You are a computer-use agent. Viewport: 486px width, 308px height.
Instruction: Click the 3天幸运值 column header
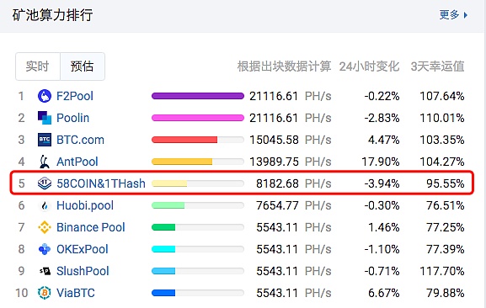(x=437, y=66)
